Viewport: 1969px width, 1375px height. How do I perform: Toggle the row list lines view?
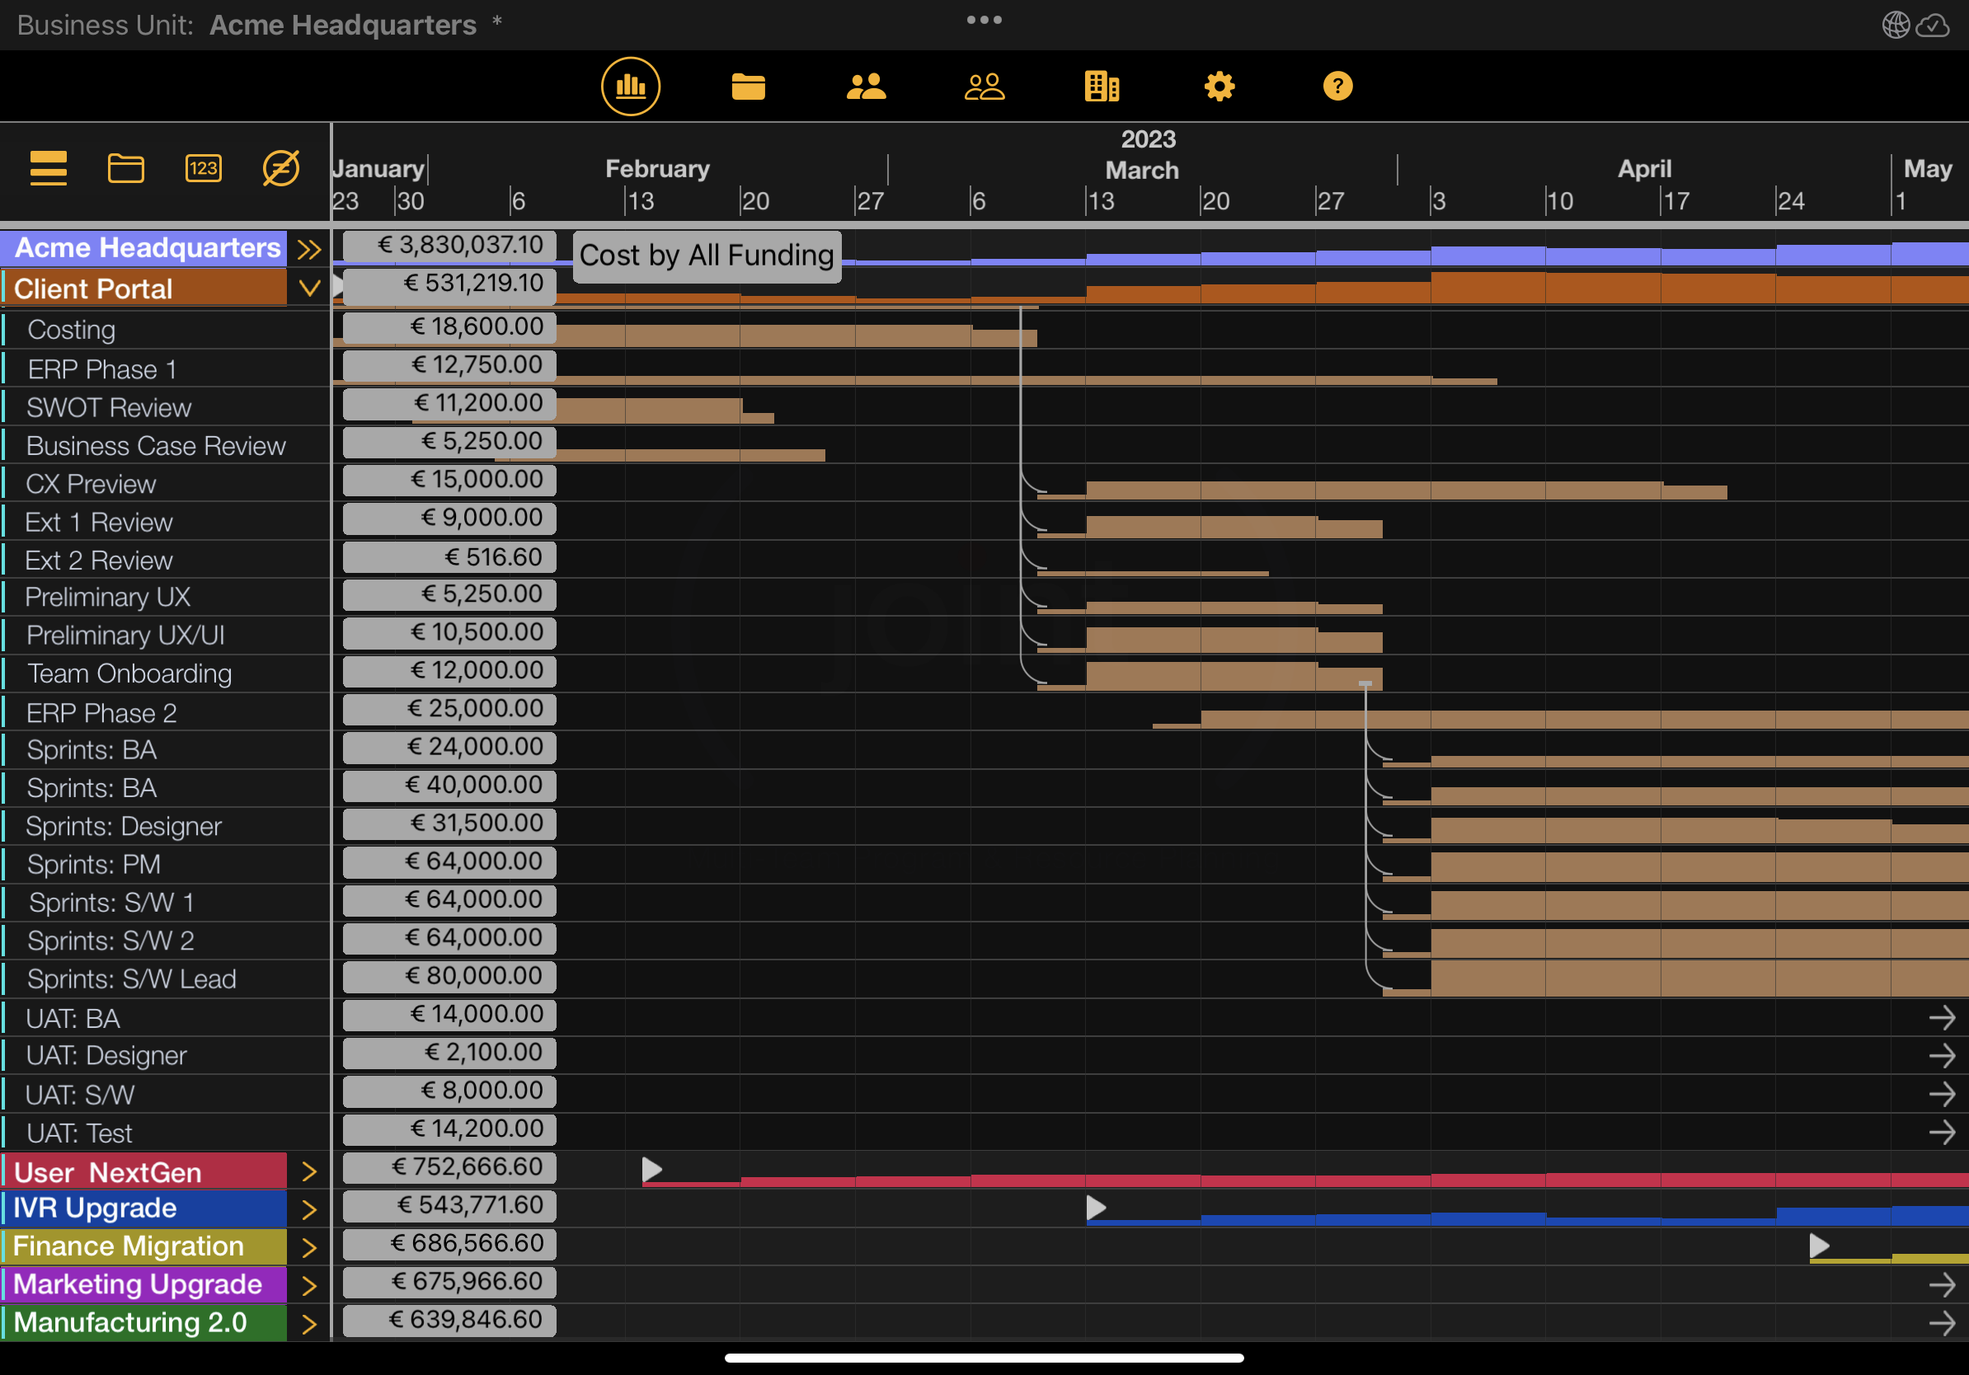[48, 168]
